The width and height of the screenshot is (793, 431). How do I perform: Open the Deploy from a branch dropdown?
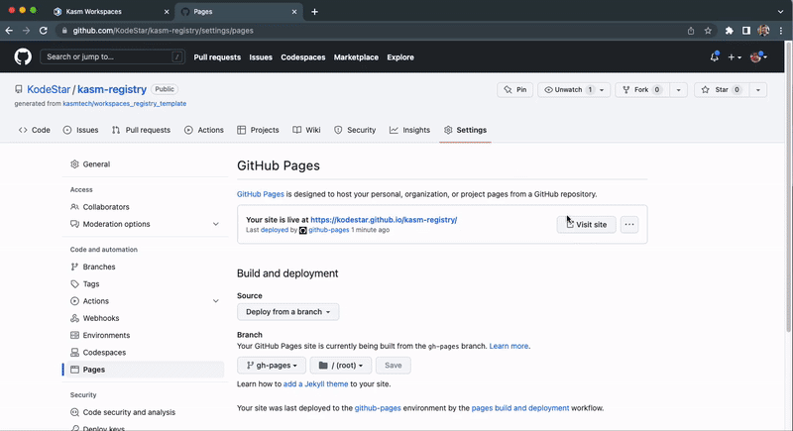(x=287, y=312)
